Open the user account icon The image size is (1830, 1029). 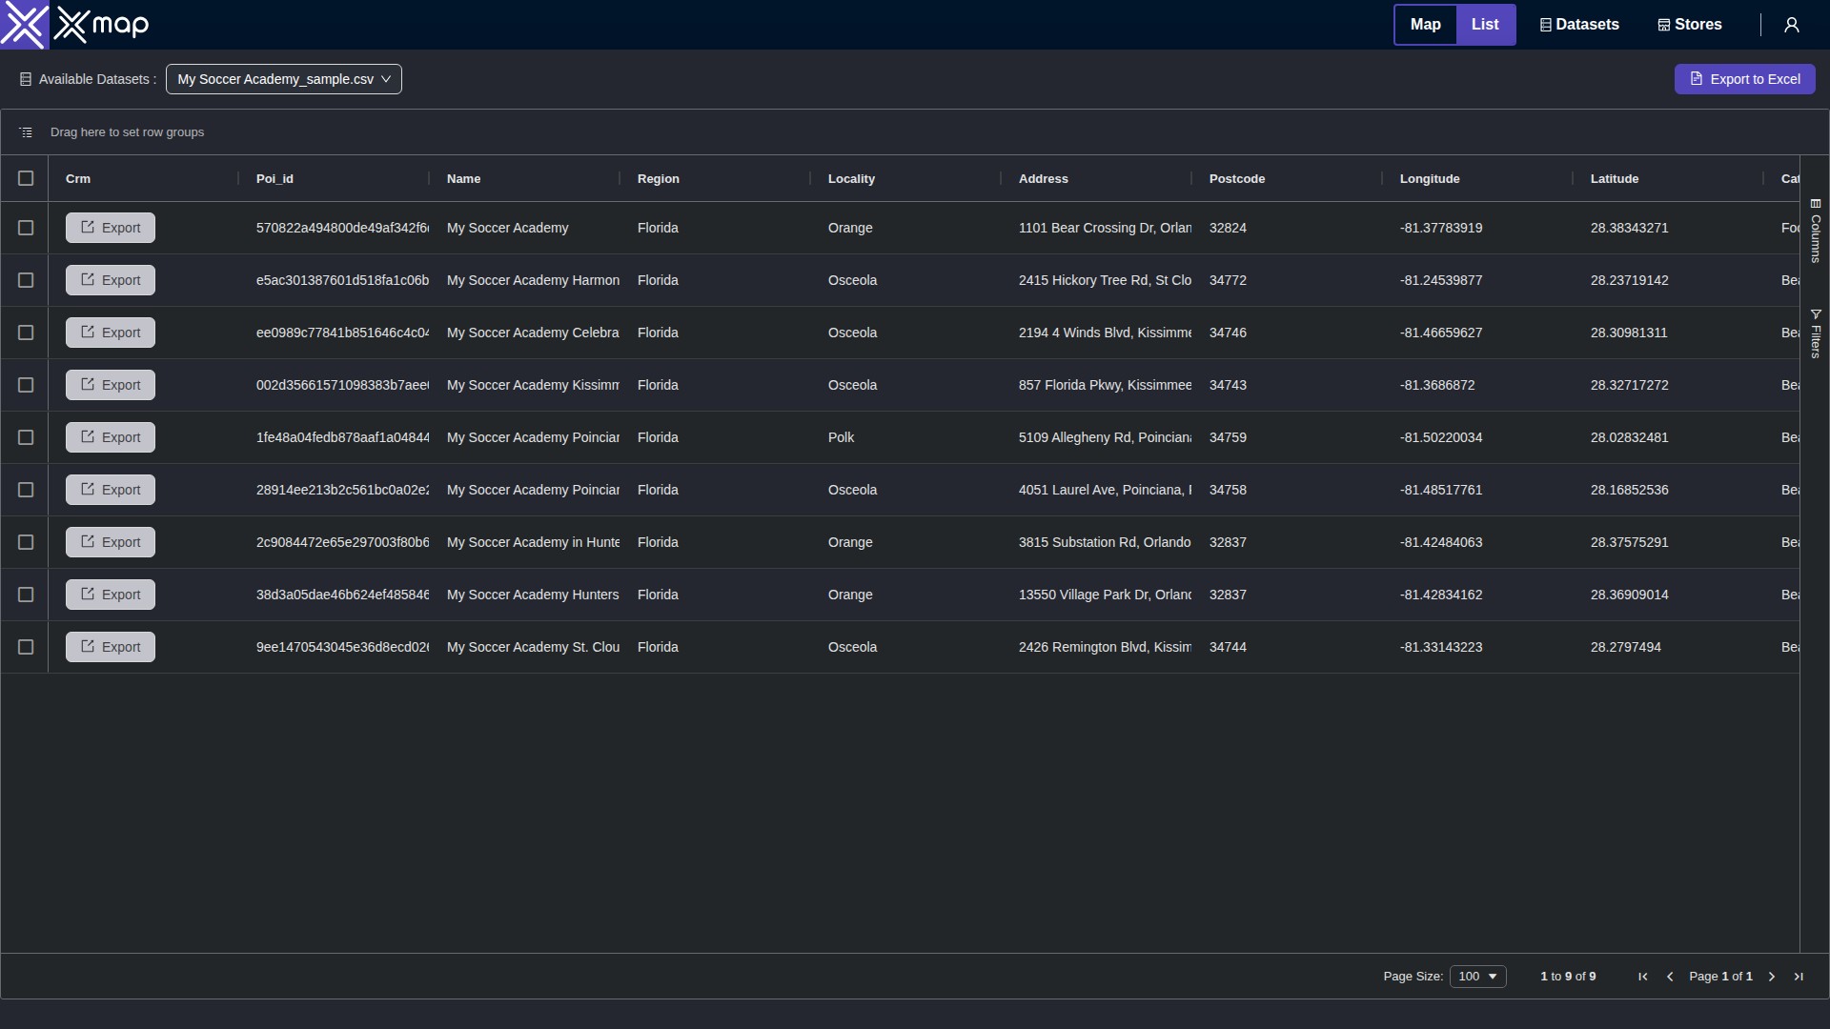click(1792, 25)
